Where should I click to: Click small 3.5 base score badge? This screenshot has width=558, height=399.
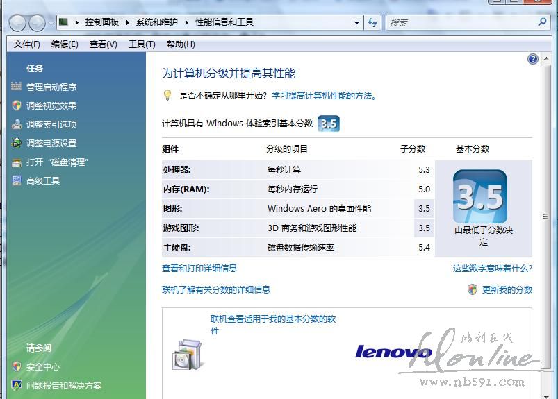(329, 124)
